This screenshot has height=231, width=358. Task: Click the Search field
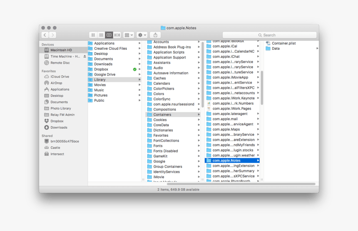(x=269, y=35)
